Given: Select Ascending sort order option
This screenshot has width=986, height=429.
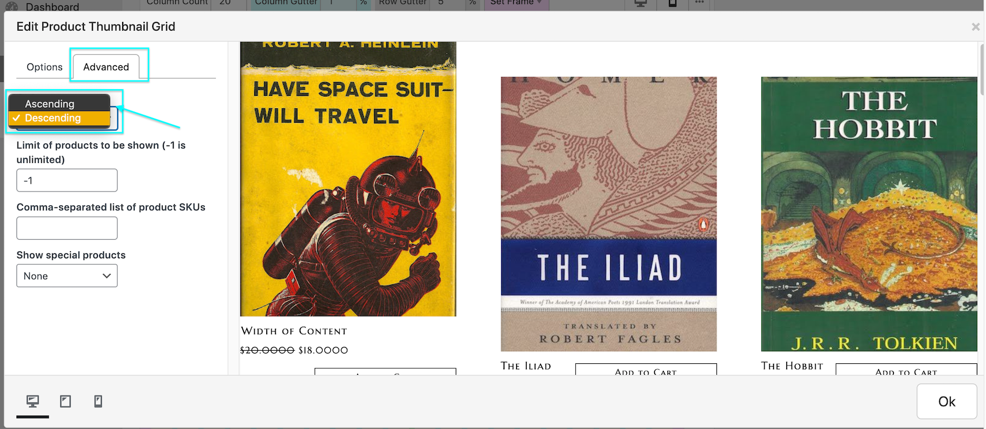Looking at the screenshot, I should point(50,103).
